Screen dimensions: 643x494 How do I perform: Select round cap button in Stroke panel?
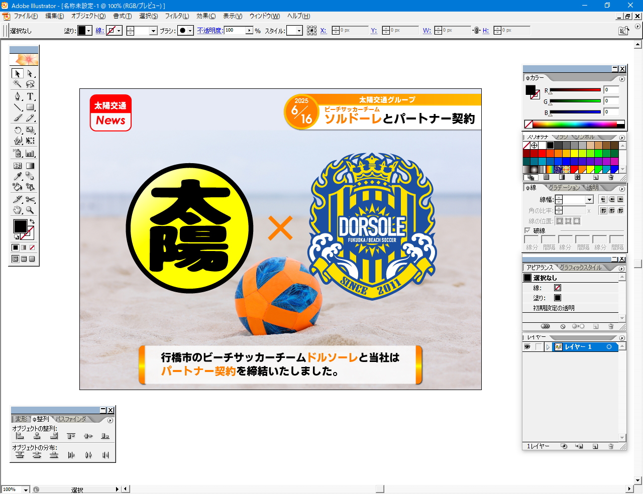(612, 199)
